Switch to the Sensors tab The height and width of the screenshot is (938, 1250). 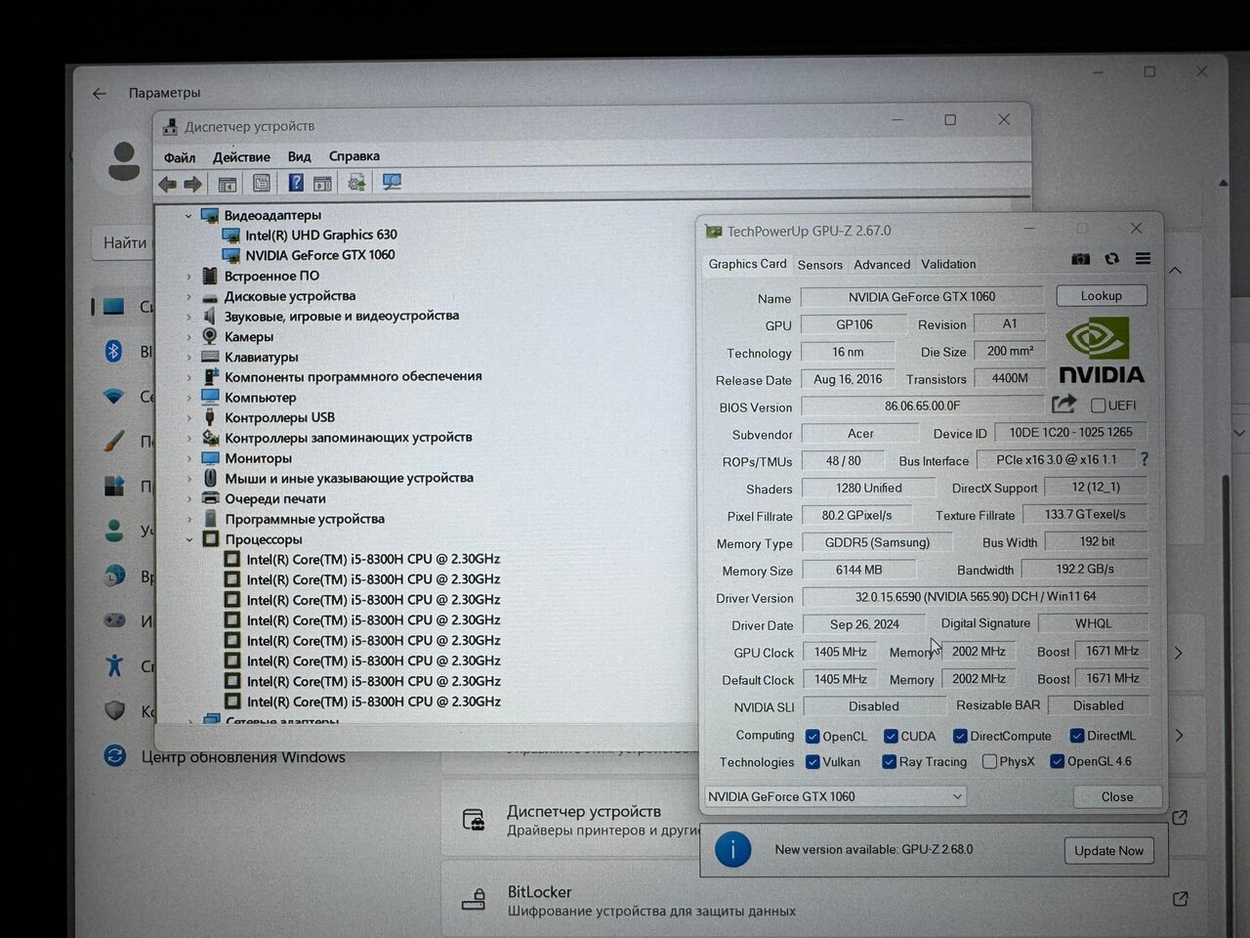[819, 265]
